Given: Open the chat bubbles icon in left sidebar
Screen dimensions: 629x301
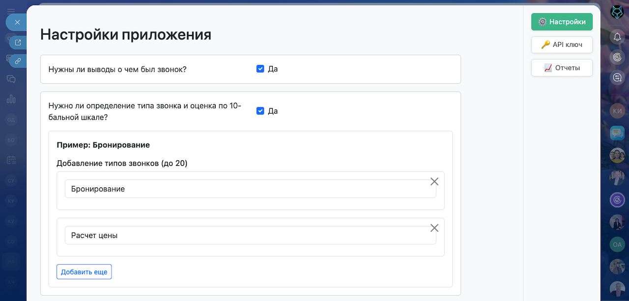Looking at the screenshot, I should coord(11,79).
